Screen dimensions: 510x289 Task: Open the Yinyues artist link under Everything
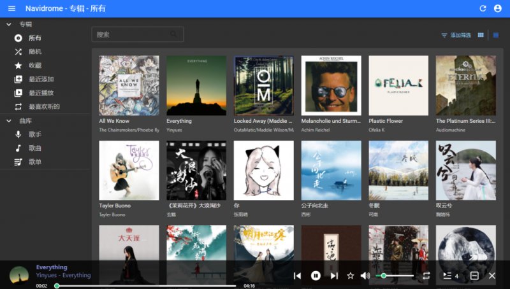click(174, 130)
